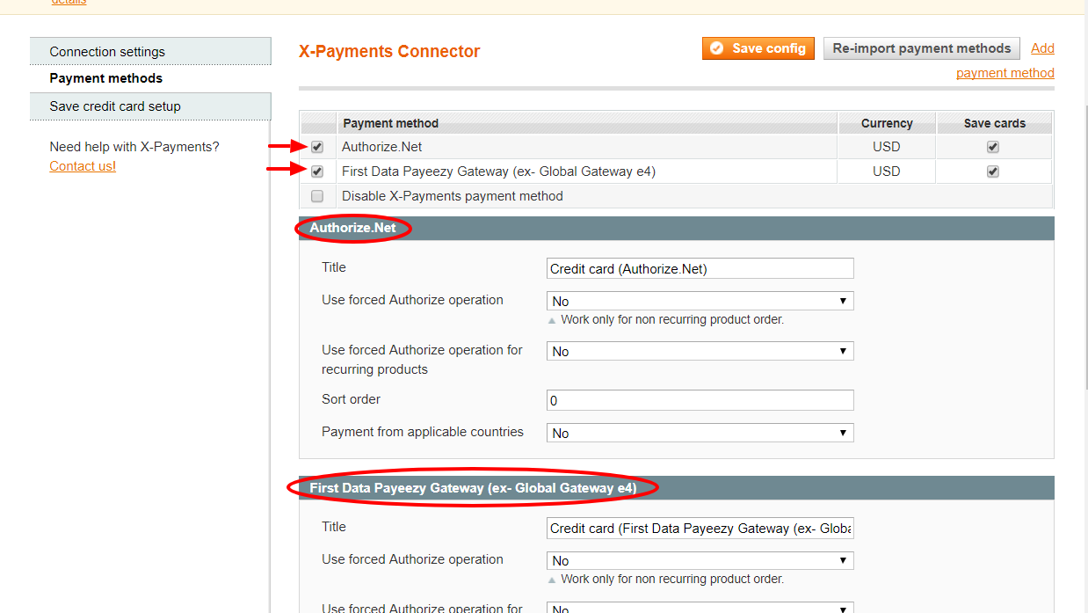Click the Save config orange checkmark icon

pyautogui.click(x=717, y=48)
